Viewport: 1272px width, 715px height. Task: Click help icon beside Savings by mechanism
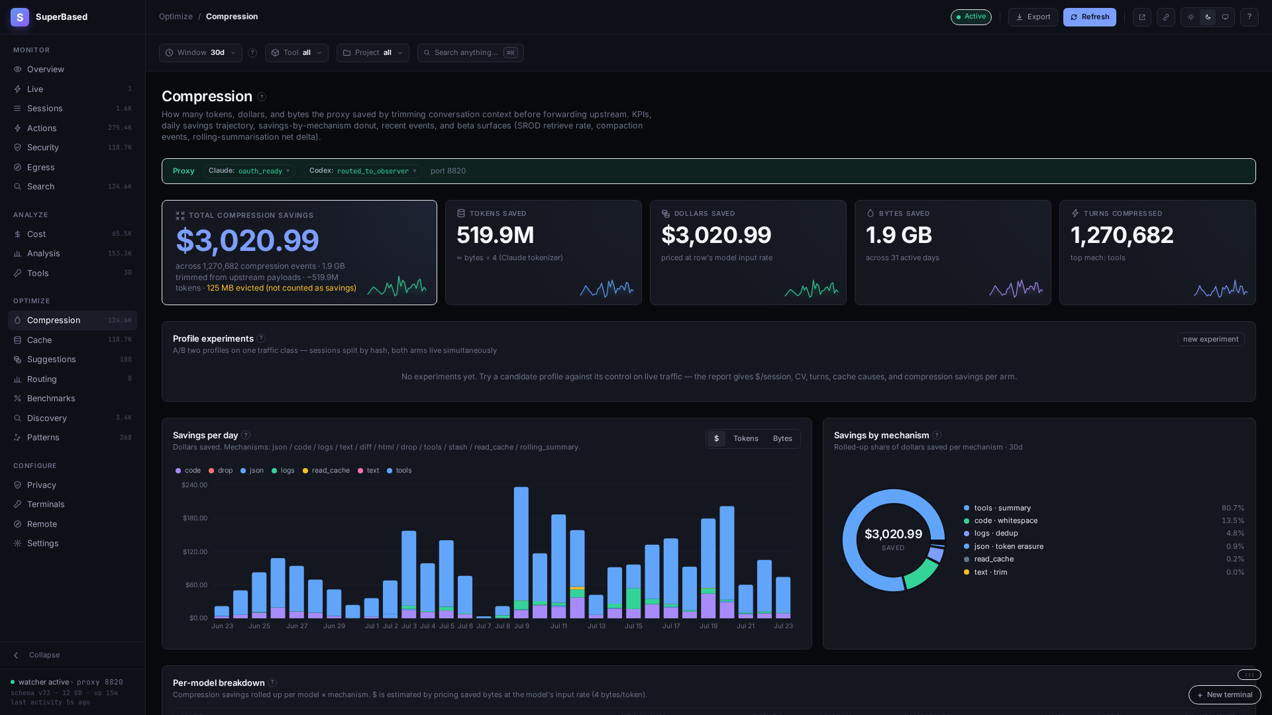(937, 435)
